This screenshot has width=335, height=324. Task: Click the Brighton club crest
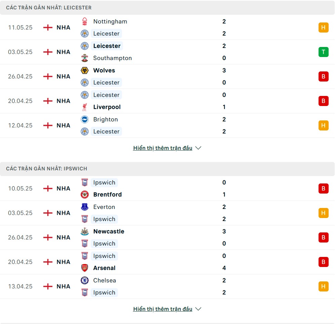click(85, 119)
